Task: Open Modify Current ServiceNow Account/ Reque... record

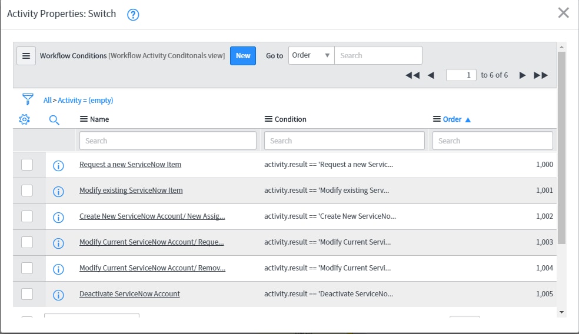Action: [151, 242]
